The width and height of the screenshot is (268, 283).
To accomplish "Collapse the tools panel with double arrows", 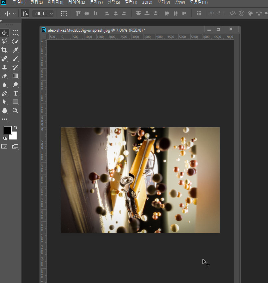I will pos(1,21).
